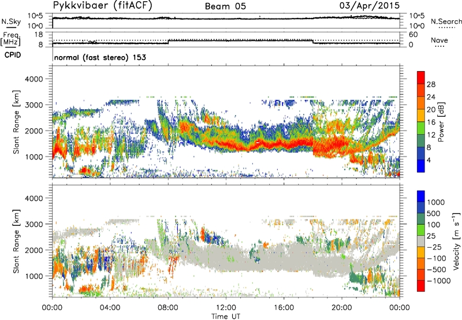
Task: Click Nave axis tick value "60"
Action: (x=413, y=35)
